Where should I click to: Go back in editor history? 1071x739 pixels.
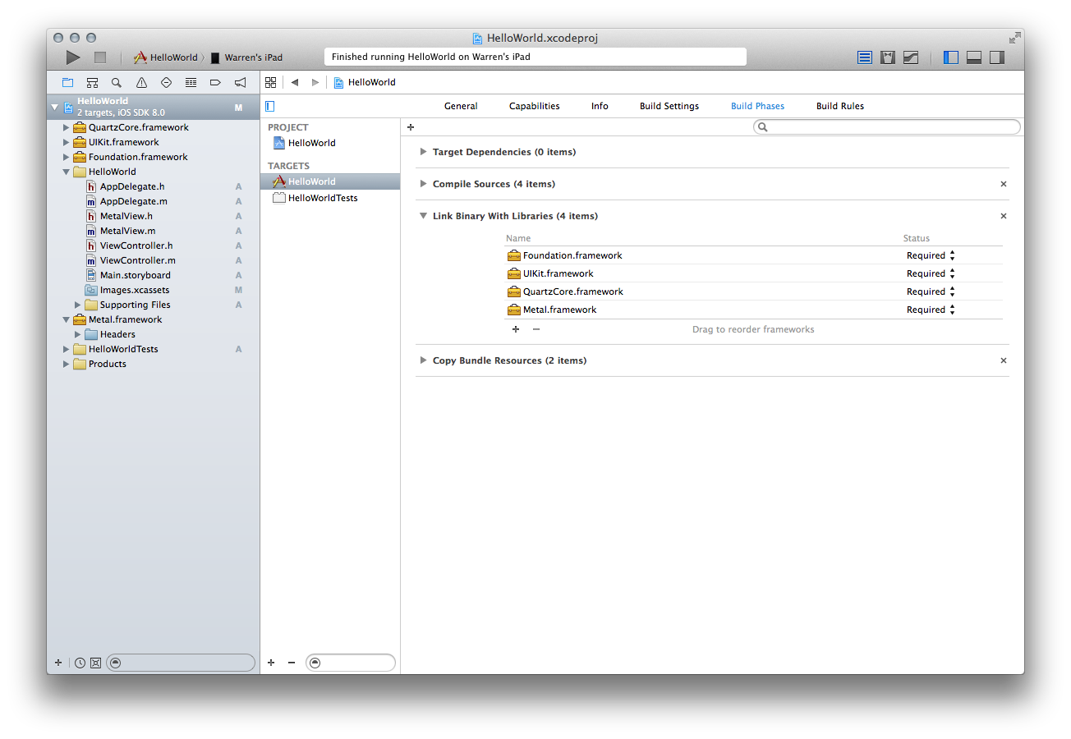295,82
